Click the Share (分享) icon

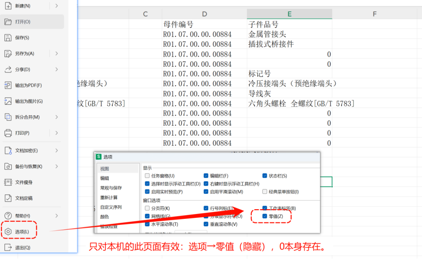pyautogui.click(x=8, y=69)
